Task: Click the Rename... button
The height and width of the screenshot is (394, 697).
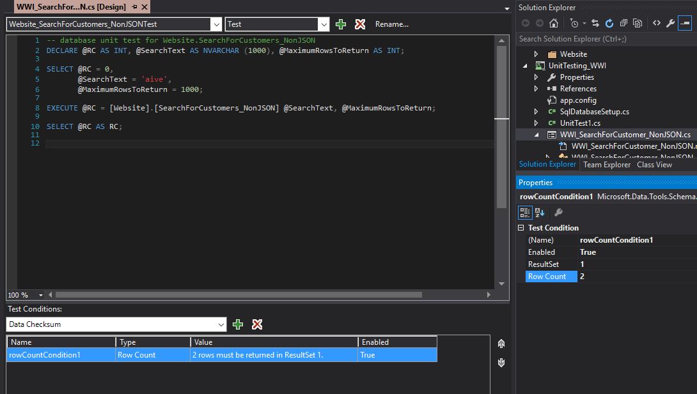Action: point(391,24)
